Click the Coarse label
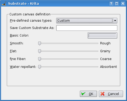This screenshot has height=101, width=127. [106, 59]
